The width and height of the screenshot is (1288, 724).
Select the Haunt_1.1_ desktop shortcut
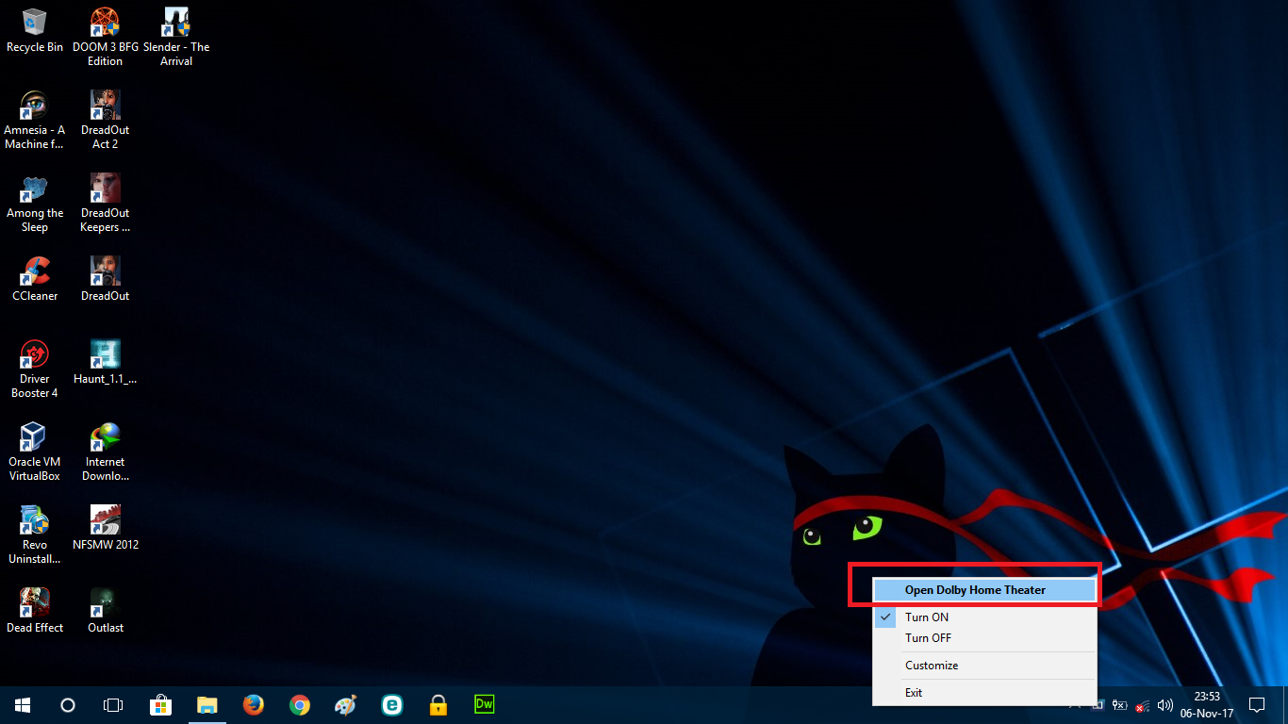(105, 362)
